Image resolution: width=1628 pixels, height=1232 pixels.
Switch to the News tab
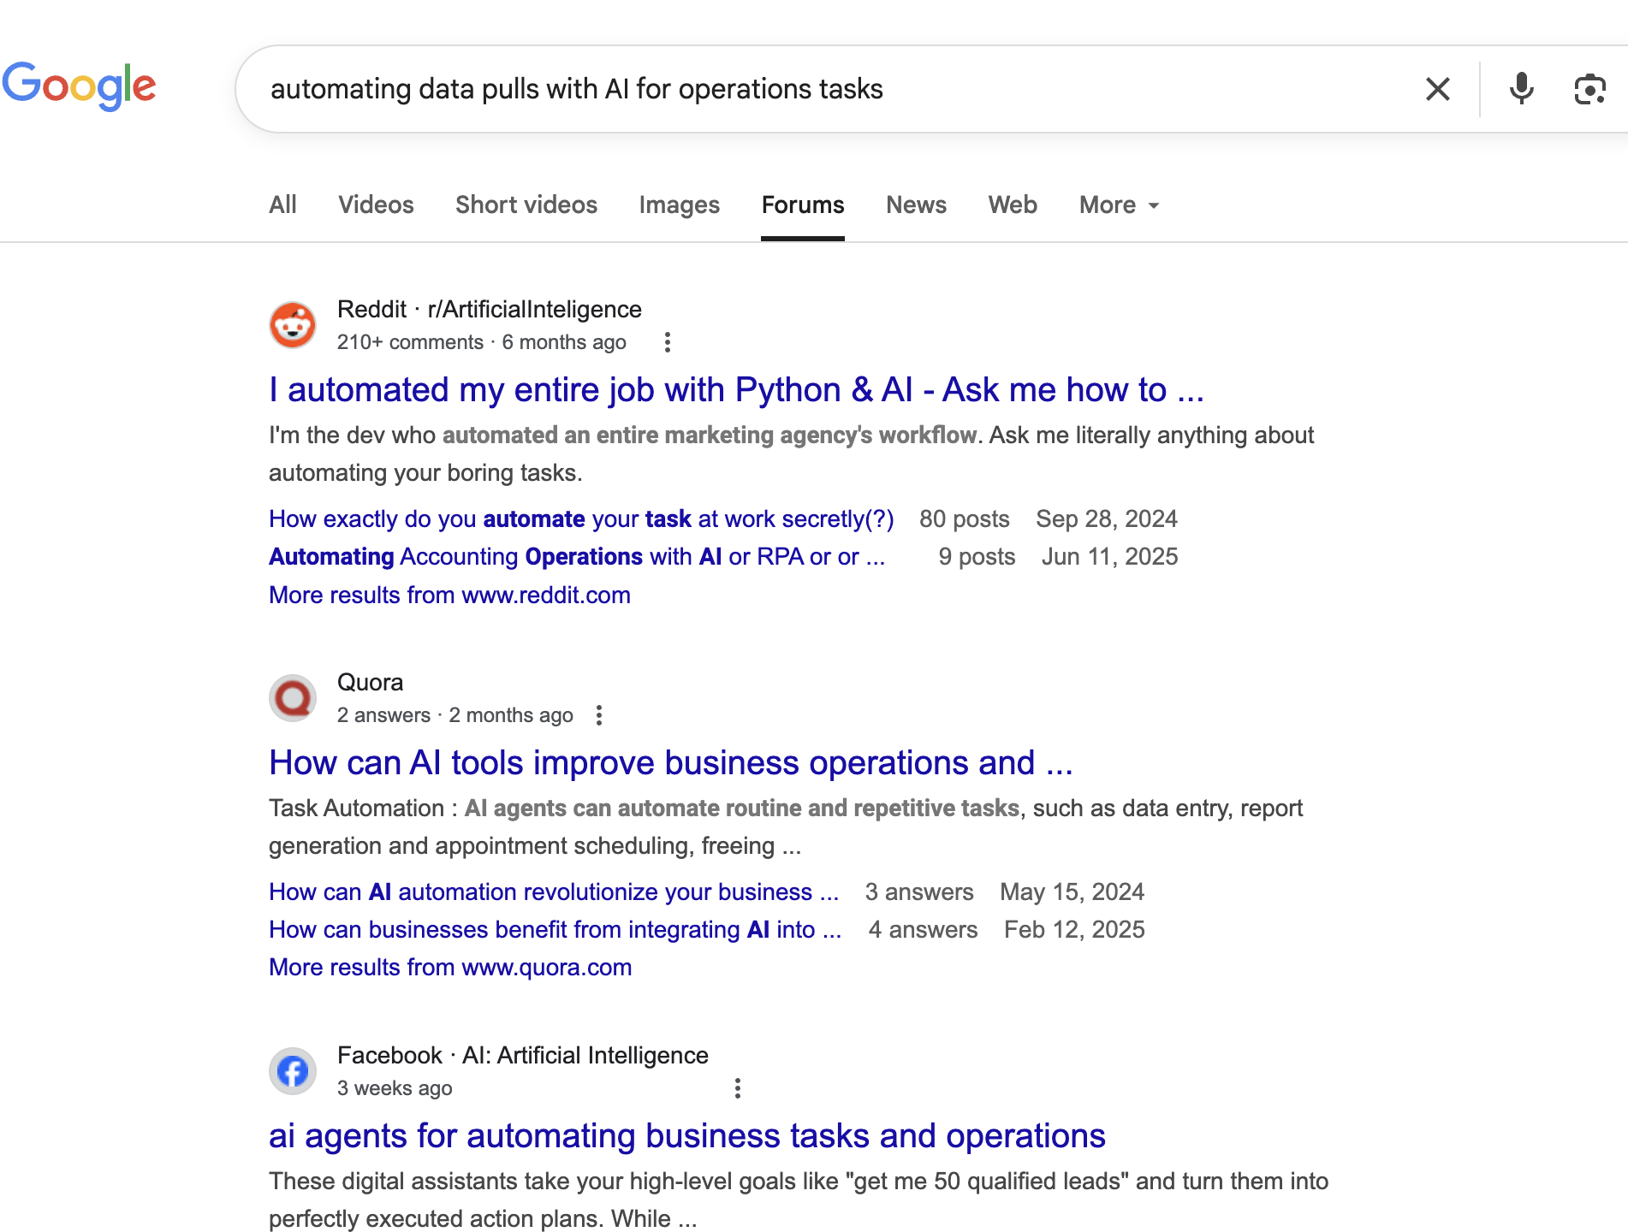[916, 205]
